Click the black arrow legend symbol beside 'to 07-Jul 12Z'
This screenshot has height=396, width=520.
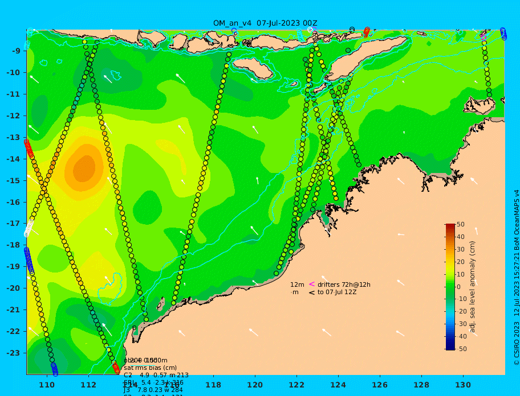tap(312, 292)
